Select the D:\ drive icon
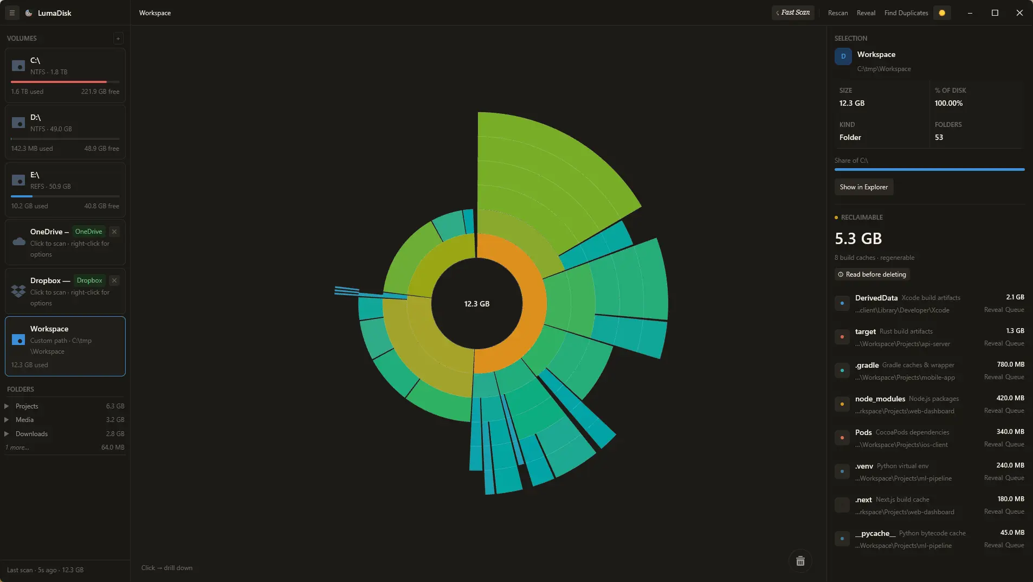This screenshot has height=582, width=1033. [x=18, y=123]
